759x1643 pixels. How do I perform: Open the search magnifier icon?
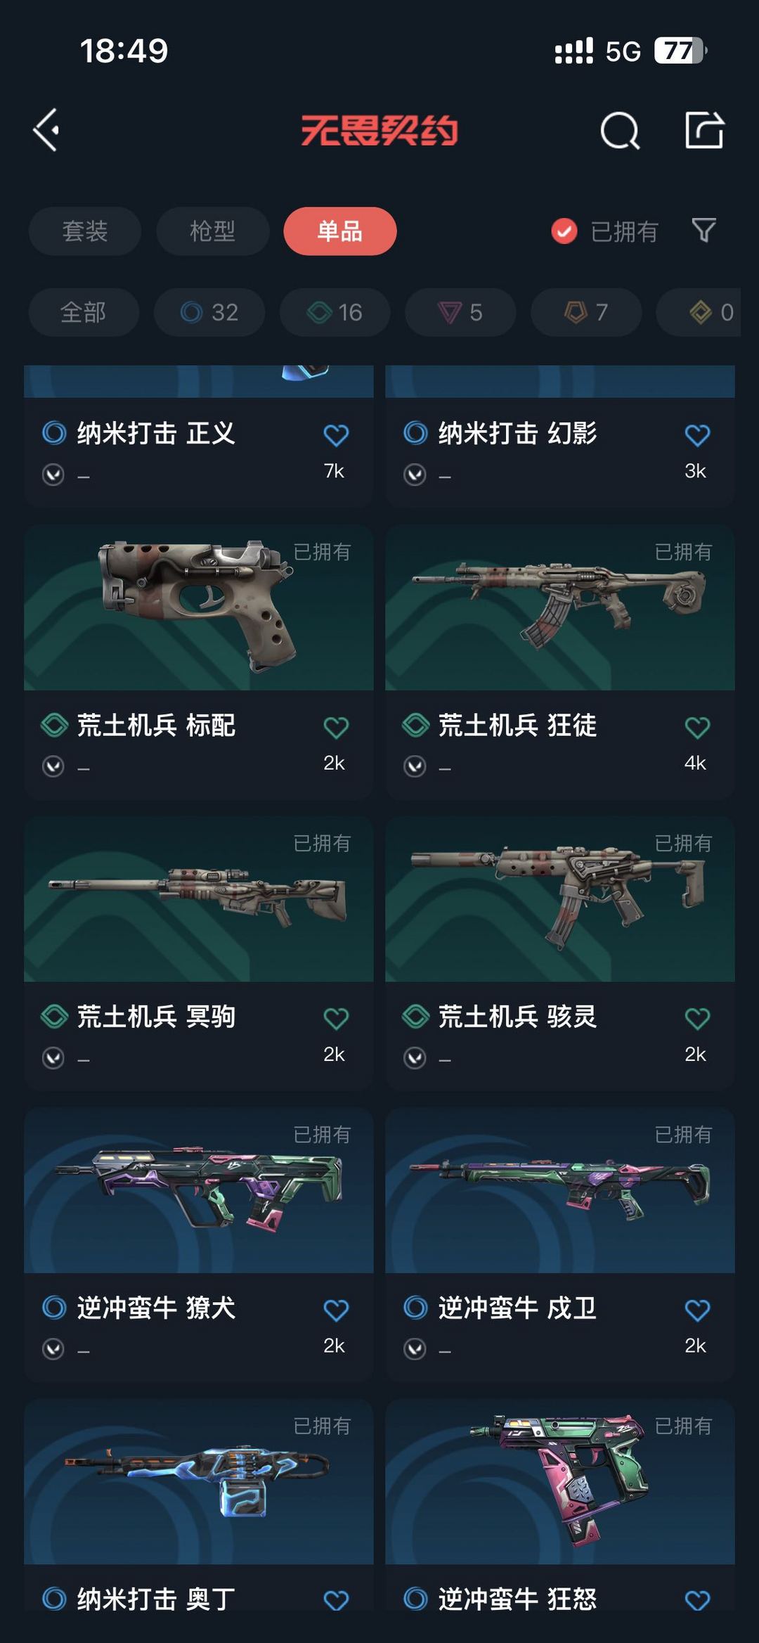[x=620, y=131]
